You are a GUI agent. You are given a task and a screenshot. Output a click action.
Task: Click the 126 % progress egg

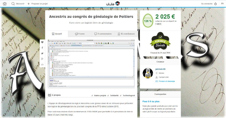point(148,21)
